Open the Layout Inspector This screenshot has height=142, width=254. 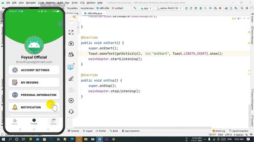(x=239, y=131)
